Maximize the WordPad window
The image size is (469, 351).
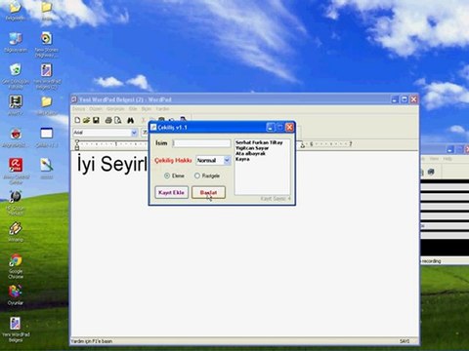[x=405, y=99]
